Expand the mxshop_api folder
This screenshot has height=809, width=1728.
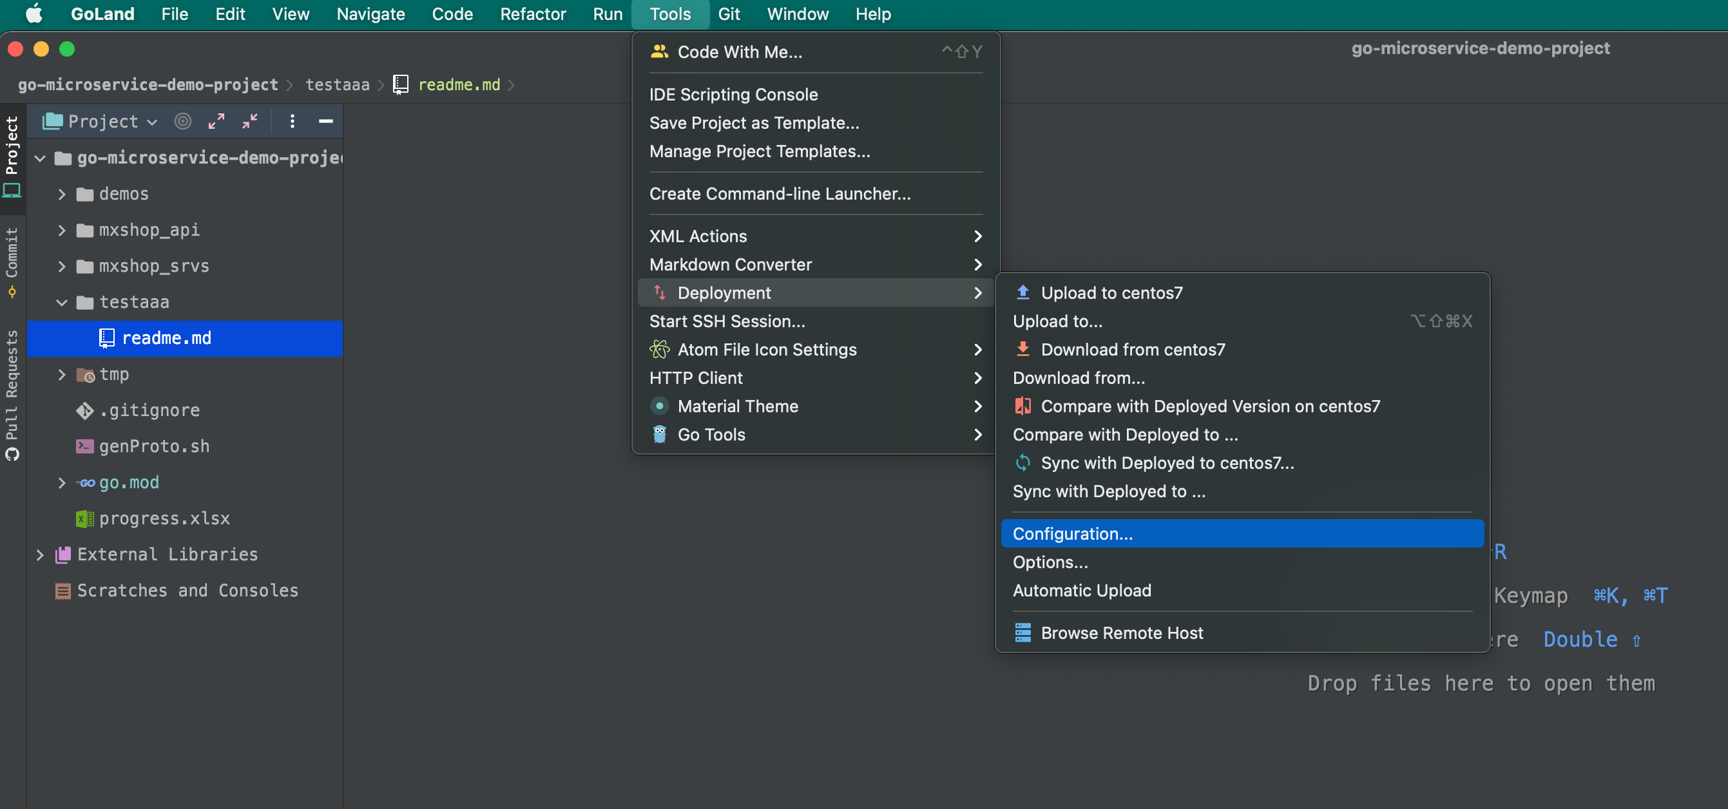[x=62, y=231]
